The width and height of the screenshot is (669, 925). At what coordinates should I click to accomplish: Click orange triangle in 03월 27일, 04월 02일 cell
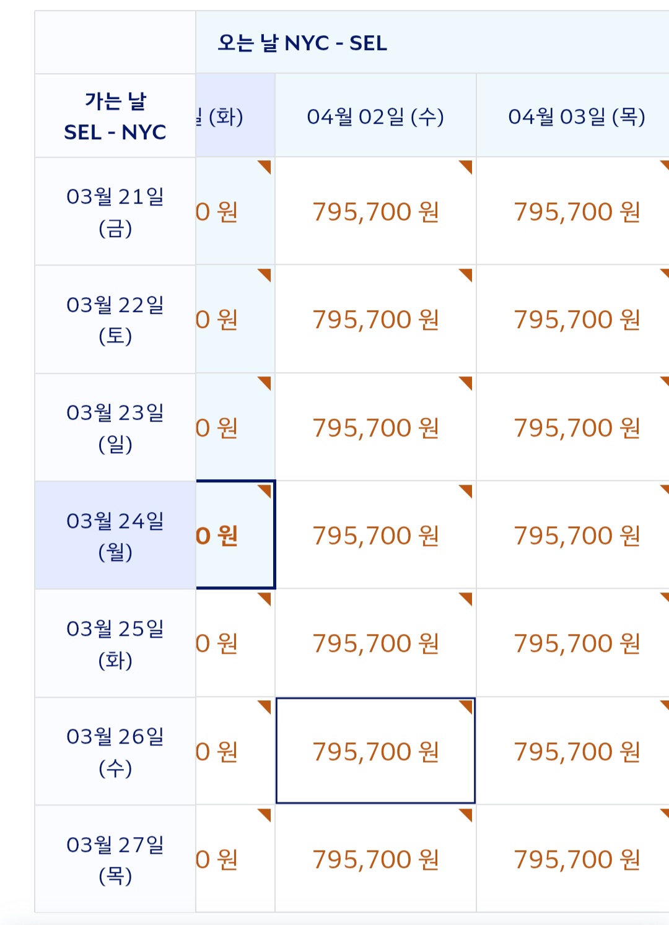[467, 814]
